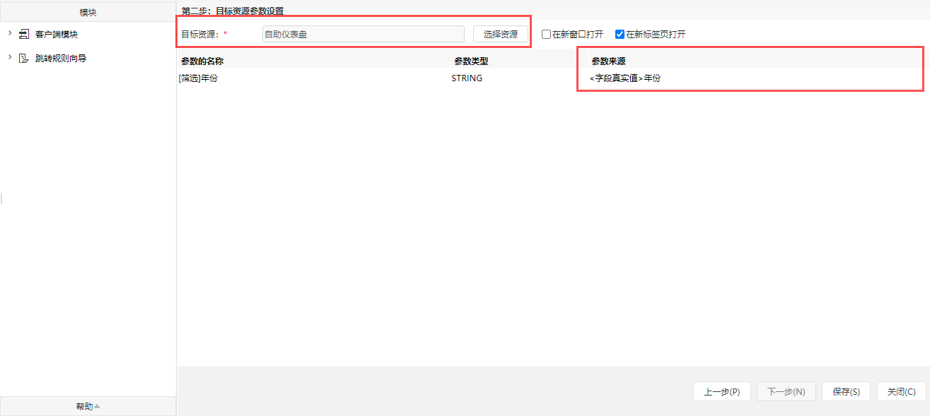Click the 模块 panel header
This screenshot has width=930, height=416.
(88, 12)
